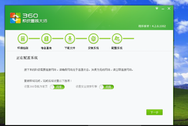
Task: Open the title bar dropdown menu arrow
Action: click(x=157, y=8)
